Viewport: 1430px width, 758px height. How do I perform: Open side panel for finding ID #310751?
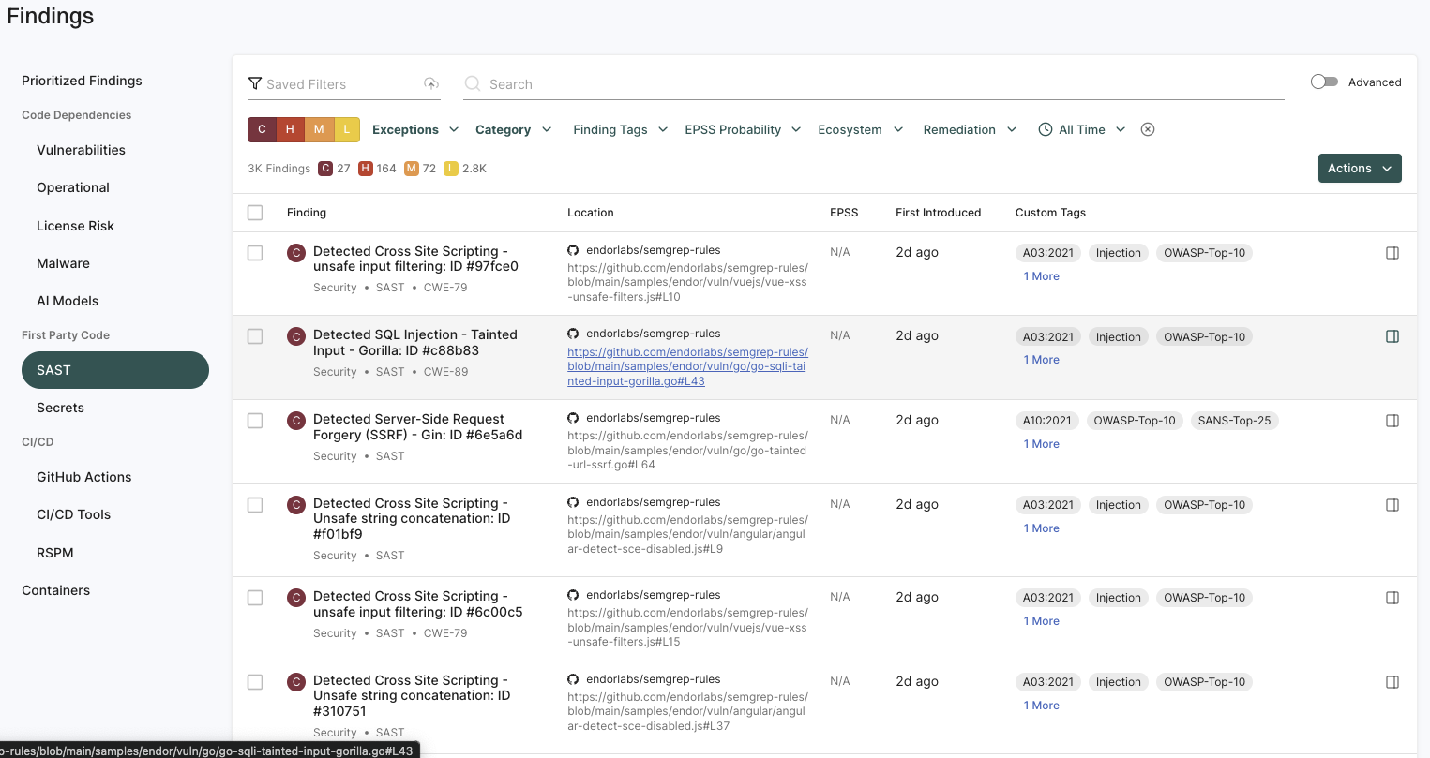(x=1392, y=682)
